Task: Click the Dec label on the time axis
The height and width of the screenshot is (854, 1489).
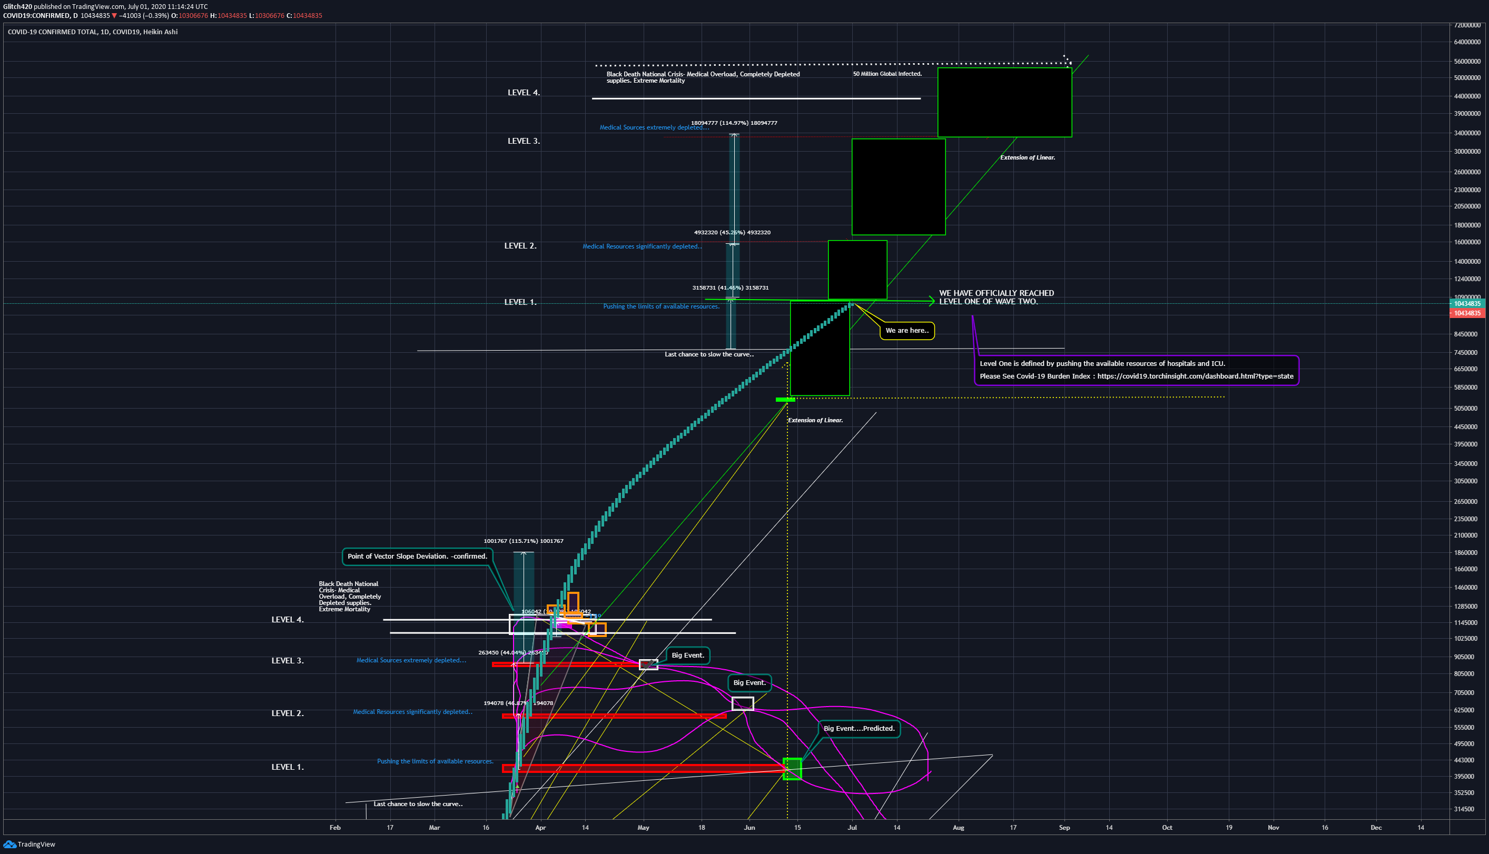Action: pyautogui.click(x=1376, y=828)
